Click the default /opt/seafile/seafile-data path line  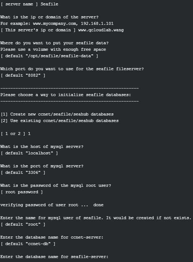(x=49, y=56)
